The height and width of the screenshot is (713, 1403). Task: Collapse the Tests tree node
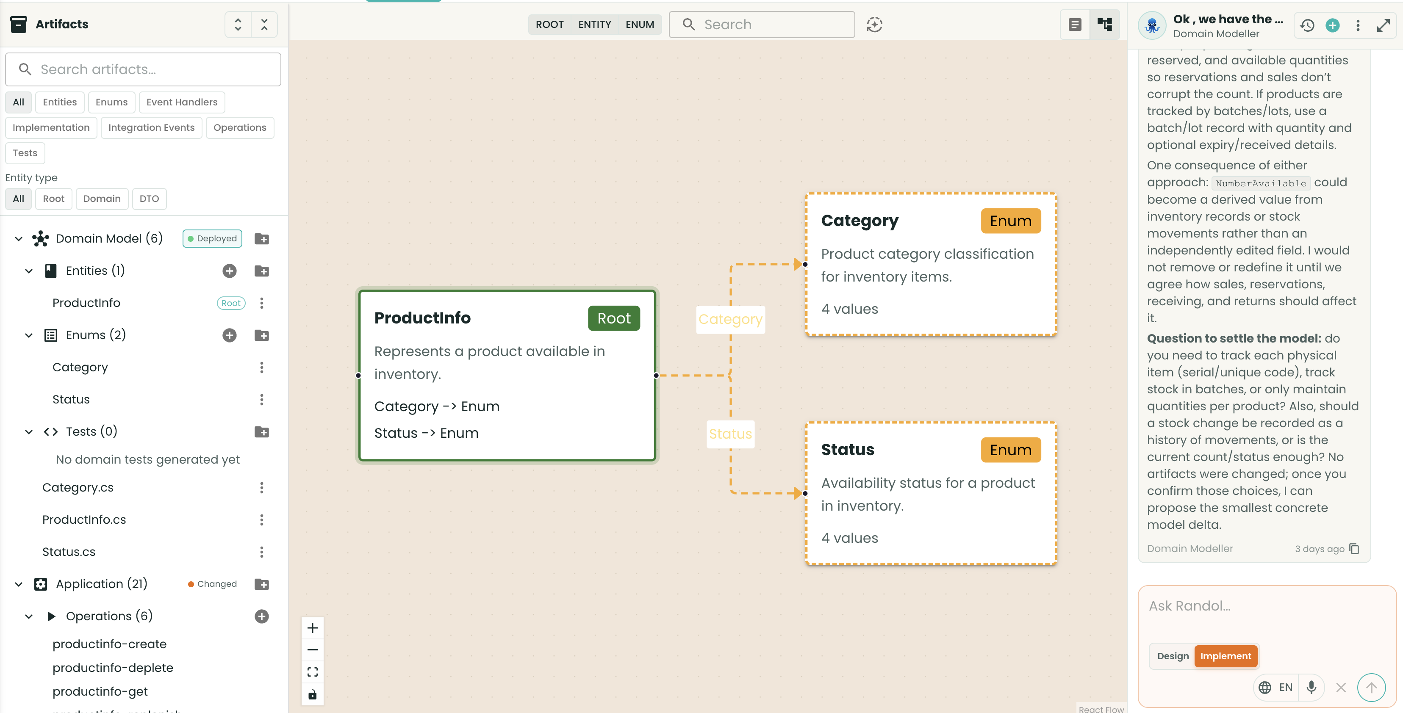(29, 431)
